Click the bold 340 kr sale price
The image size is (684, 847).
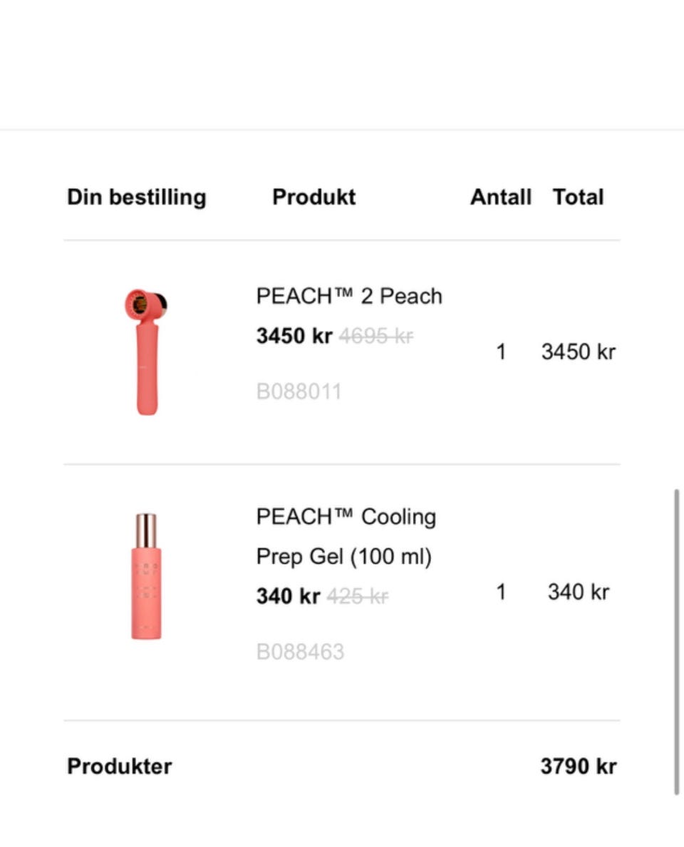pyautogui.click(x=288, y=596)
